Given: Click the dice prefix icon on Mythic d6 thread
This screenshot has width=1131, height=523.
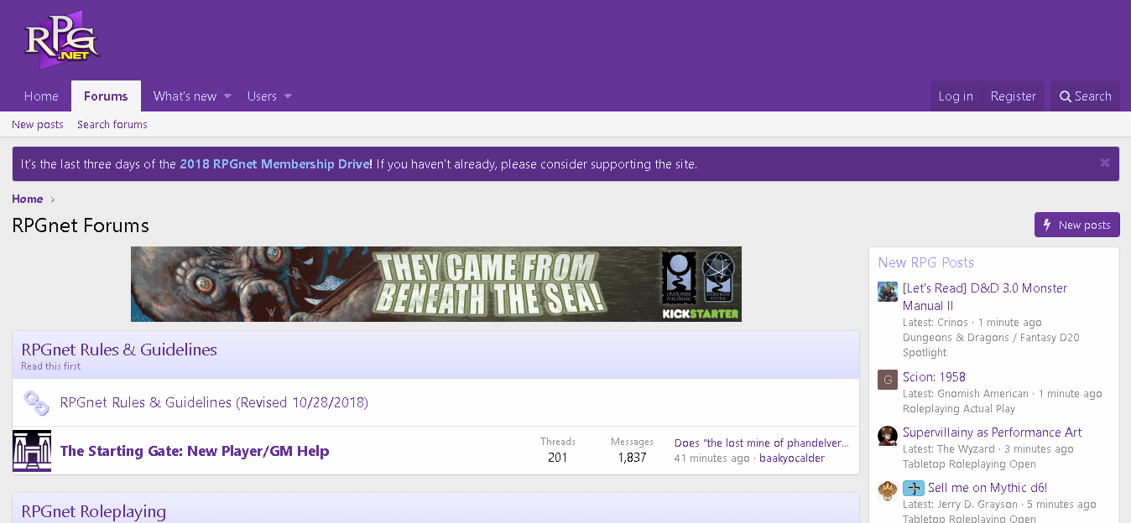Looking at the screenshot, I should coord(914,488).
